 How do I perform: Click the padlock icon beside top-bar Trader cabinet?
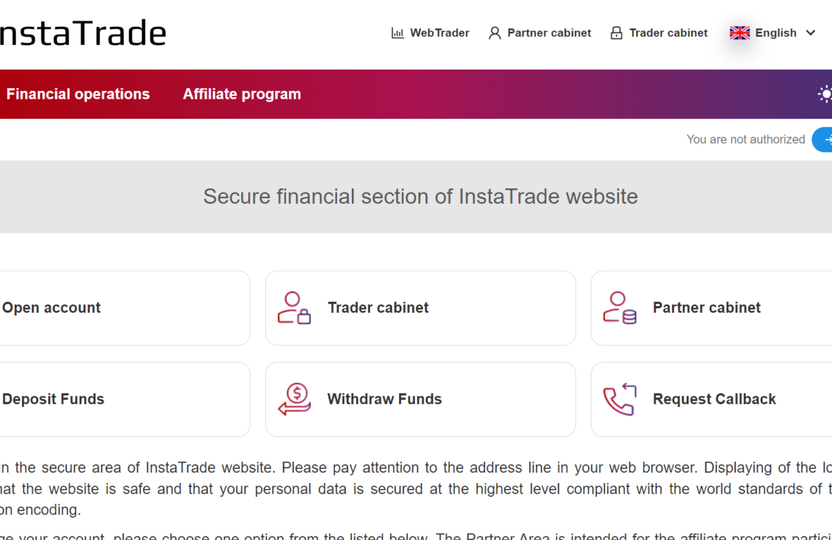617,33
